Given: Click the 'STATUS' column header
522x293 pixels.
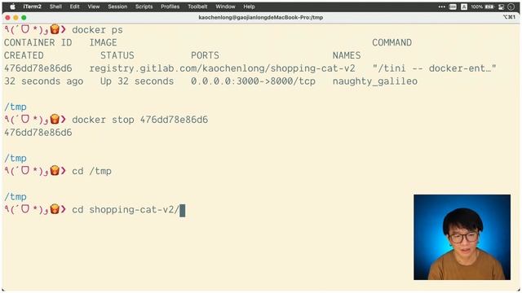Looking at the screenshot, I should pyautogui.click(x=117, y=55).
